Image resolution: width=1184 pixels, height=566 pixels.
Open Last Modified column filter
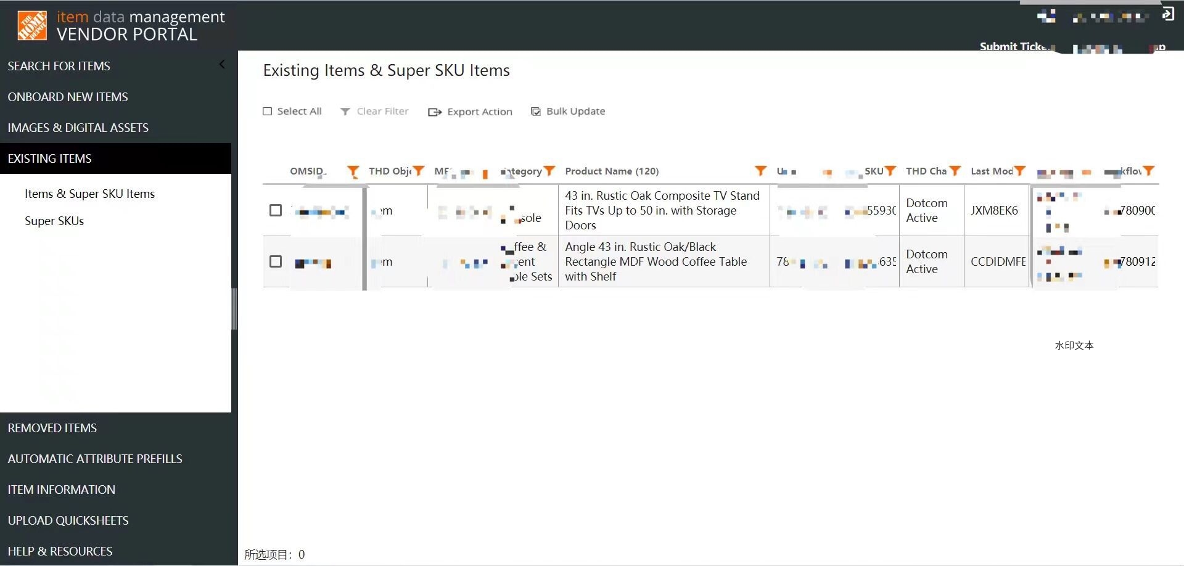(1020, 171)
